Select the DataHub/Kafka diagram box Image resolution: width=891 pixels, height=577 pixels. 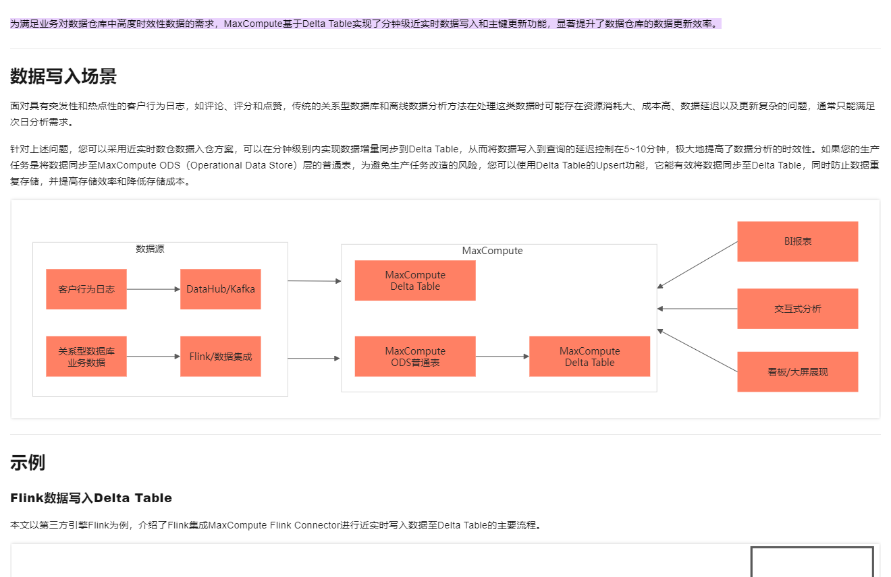tap(221, 289)
